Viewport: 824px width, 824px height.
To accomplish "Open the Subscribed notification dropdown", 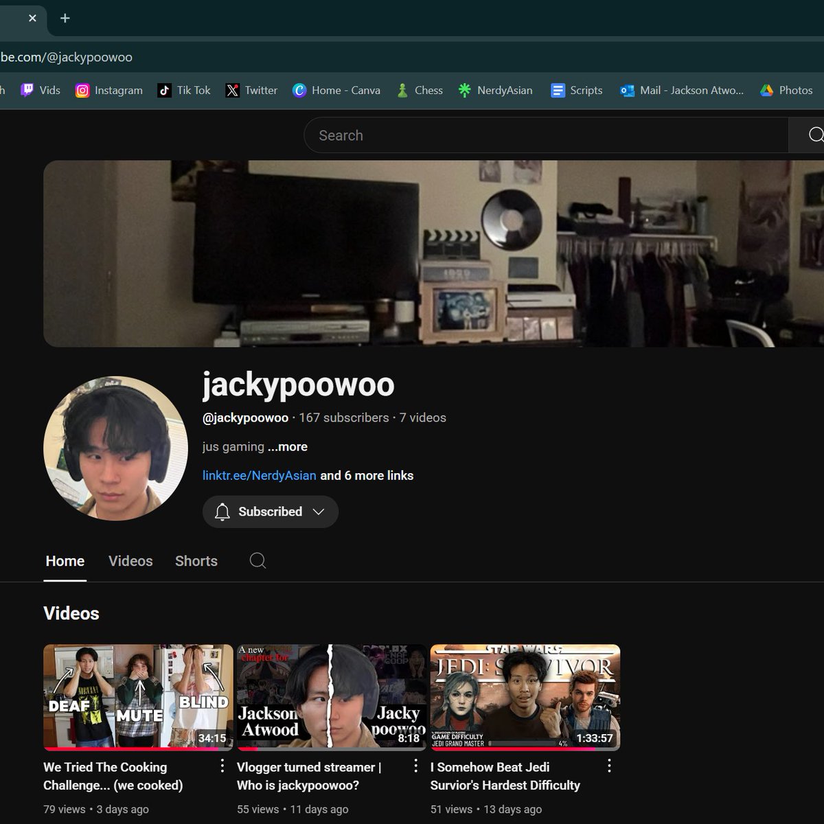I will [x=271, y=512].
